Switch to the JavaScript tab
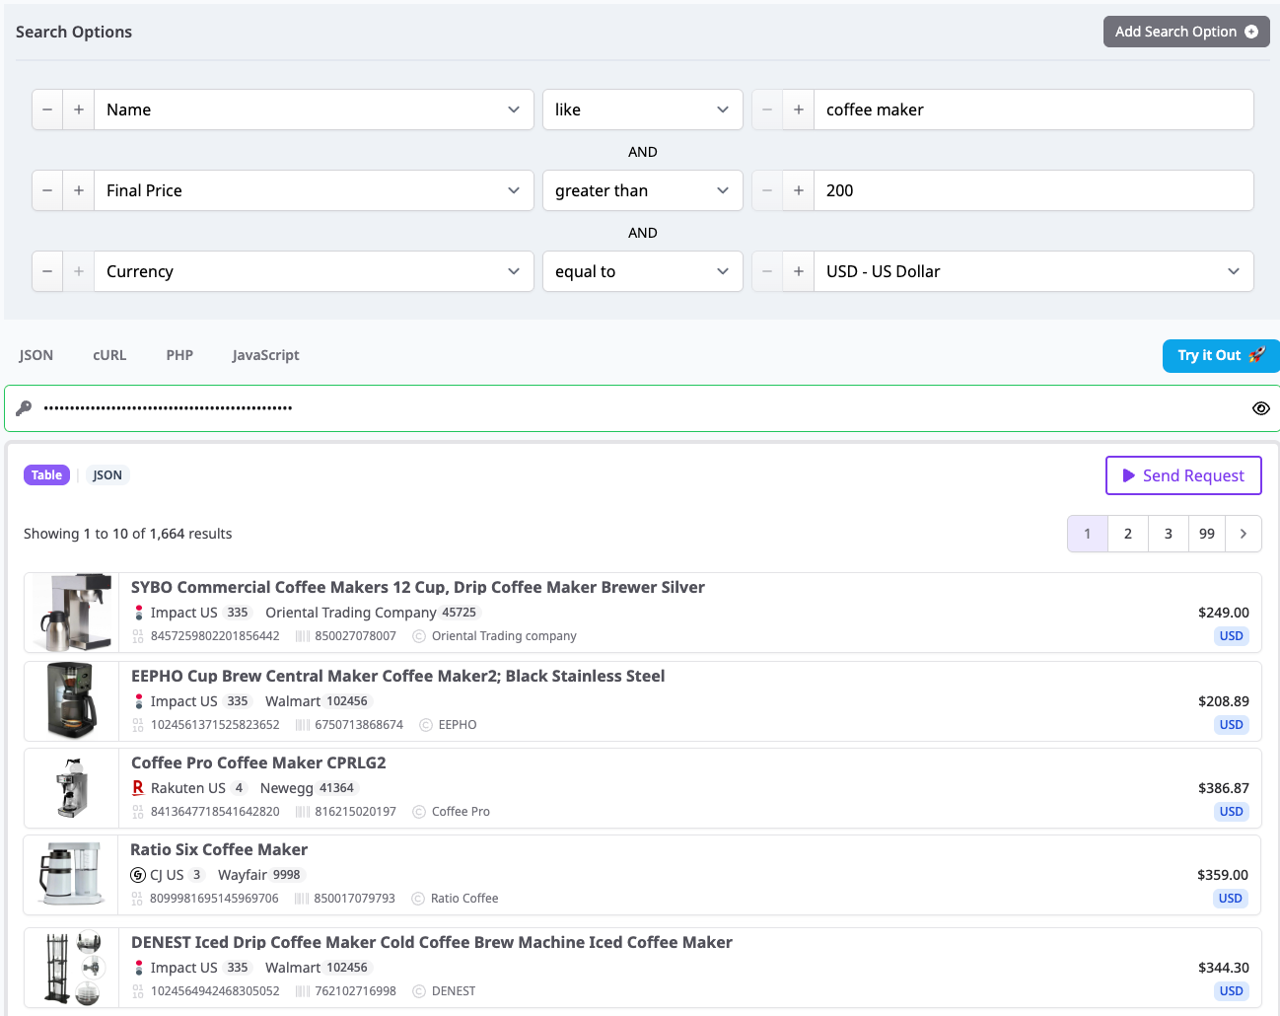1280x1016 pixels. click(x=265, y=355)
